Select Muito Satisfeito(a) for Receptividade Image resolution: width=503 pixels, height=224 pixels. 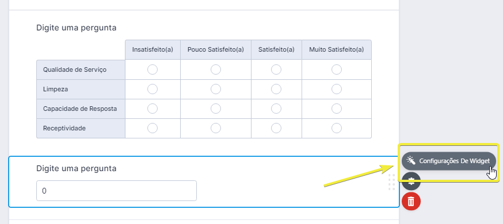pyautogui.click(x=337, y=128)
